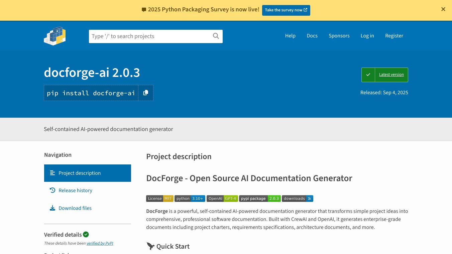
Task: Click the Release history clock icon
Action: coord(52,190)
